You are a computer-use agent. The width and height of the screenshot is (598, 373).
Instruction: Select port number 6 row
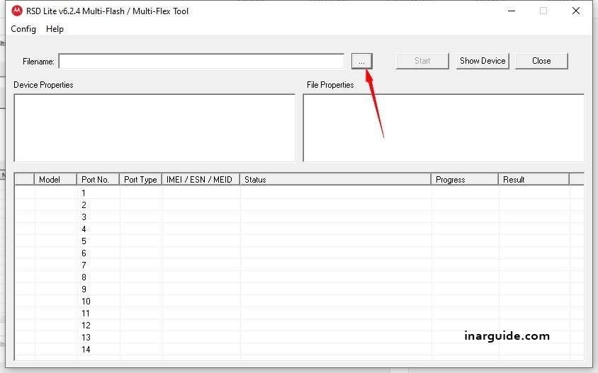click(x=299, y=253)
